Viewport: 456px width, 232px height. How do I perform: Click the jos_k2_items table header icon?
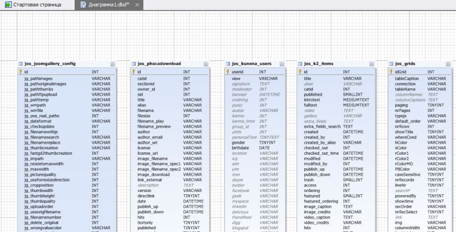[300, 63]
